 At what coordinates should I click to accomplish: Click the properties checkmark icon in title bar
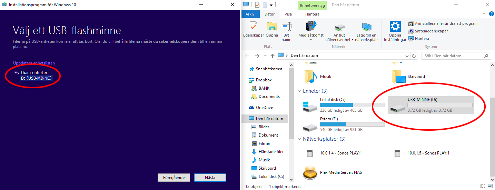coord(257,5)
